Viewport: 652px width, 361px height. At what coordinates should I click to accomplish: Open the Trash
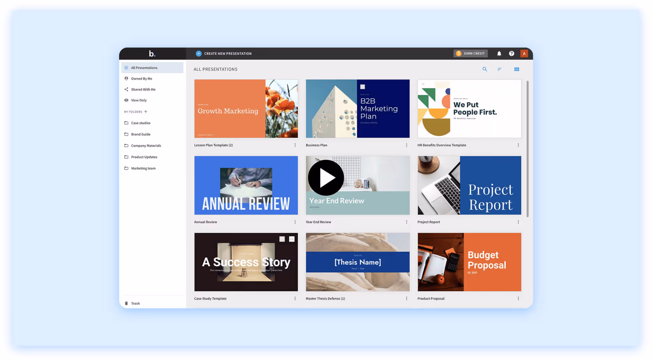[x=135, y=303]
